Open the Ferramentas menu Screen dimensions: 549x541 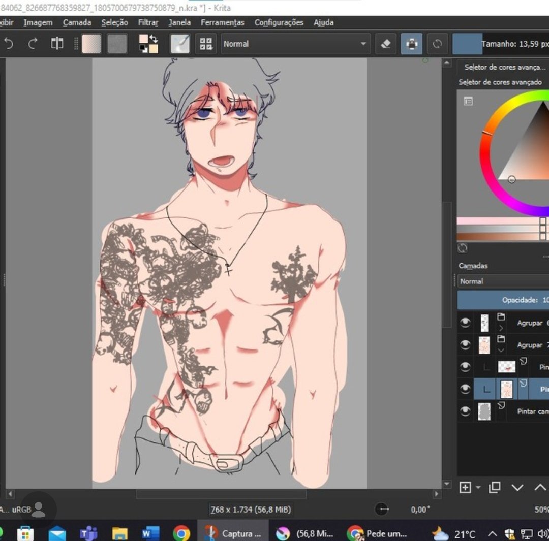pos(223,23)
